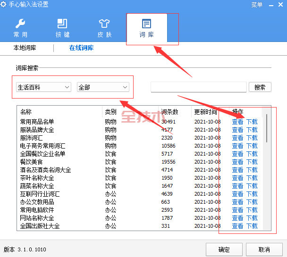View the 网站名称大全 dictionary
Screen dimensions: 287x257
click(x=237, y=218)
